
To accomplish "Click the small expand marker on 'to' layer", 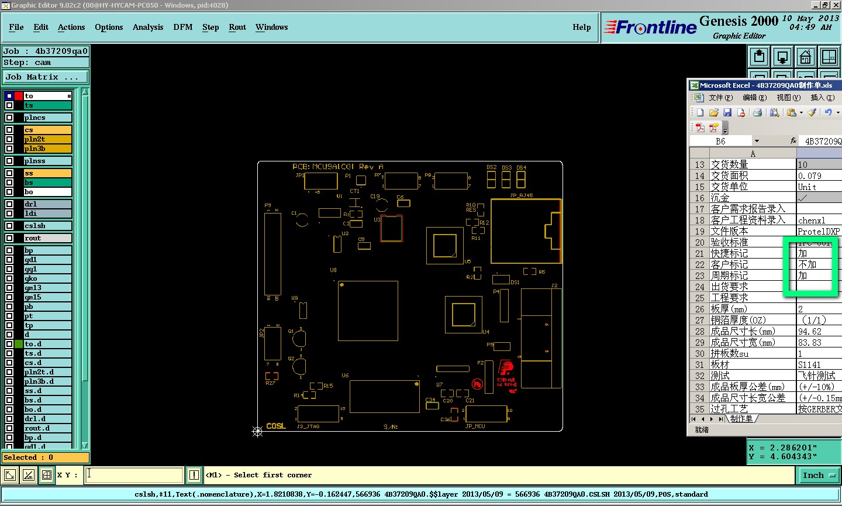I will [x=69, y=96].
